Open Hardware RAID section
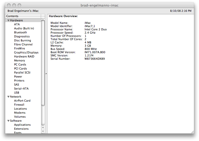 click(24, 56)
